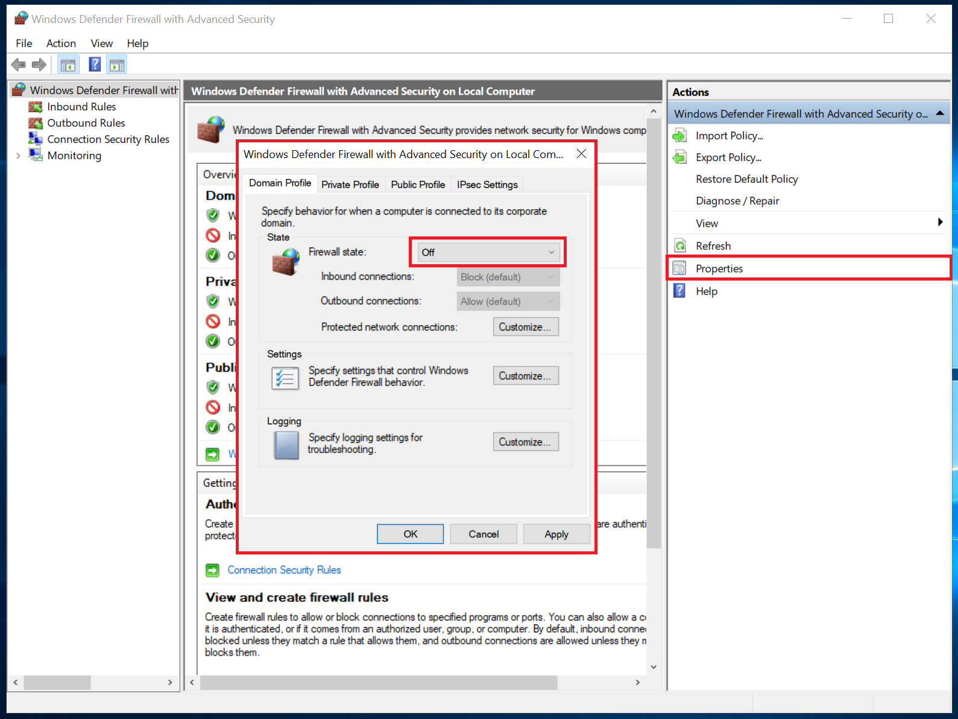Toggle the Show/Hide Console Tree toolbar icon
The height and width of the screenshot is (719, 958).
[x=68, y=65]
